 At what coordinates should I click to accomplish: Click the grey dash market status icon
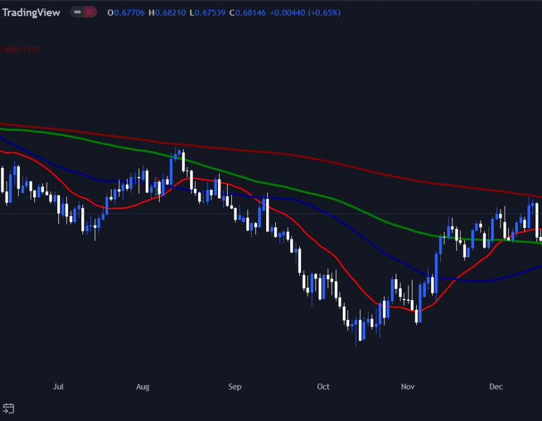click(77, 12)
